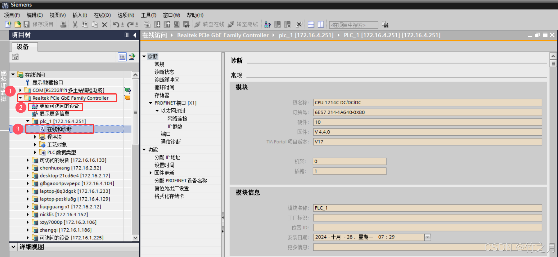Image resolution: width=558 pixels, height=257 pixels.
Task: Click the save project floppy icon
Action: point(26,25)
